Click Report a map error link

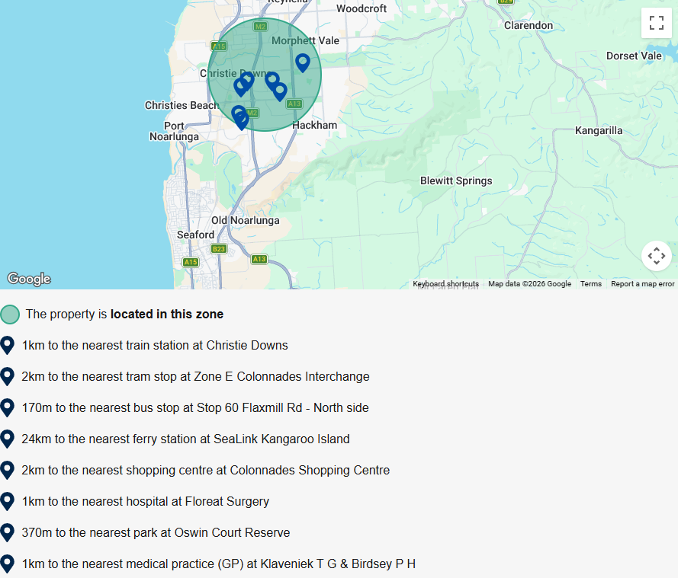pyautogui.click(x=643, y=283)
